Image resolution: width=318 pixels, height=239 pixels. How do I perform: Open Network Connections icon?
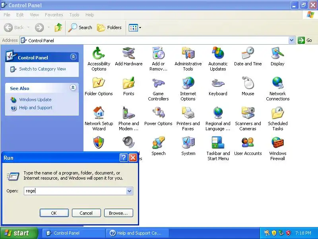pyautogui.click(x=277, y=83)
